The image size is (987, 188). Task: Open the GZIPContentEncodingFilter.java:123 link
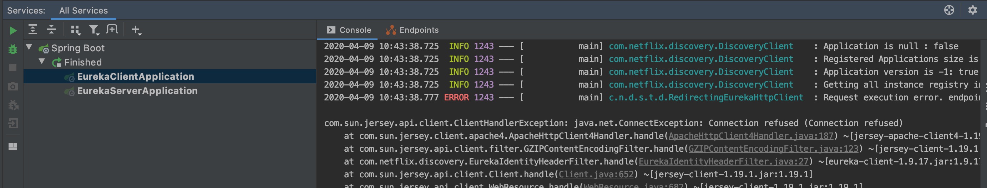tap(773, 148)
